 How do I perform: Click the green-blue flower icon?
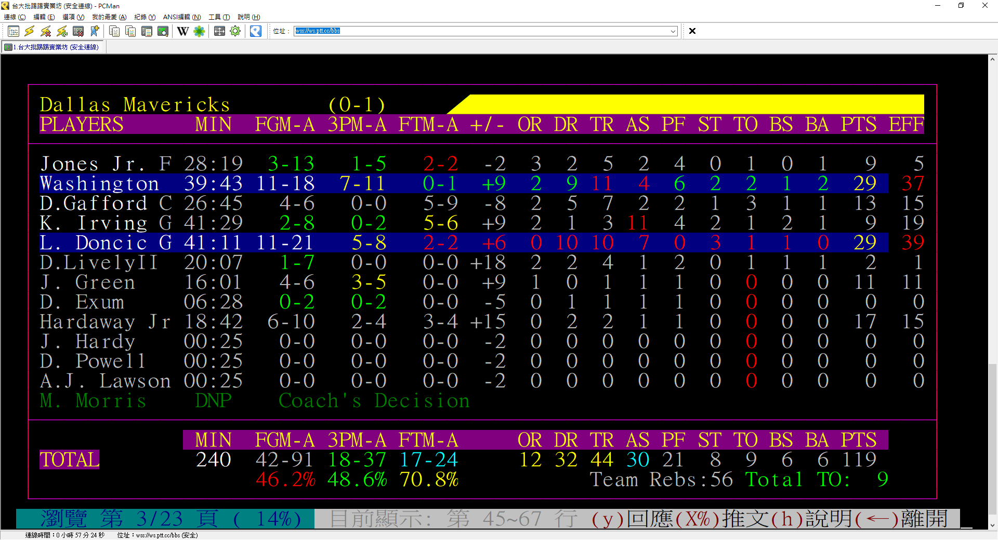click(x=199, y=31)
